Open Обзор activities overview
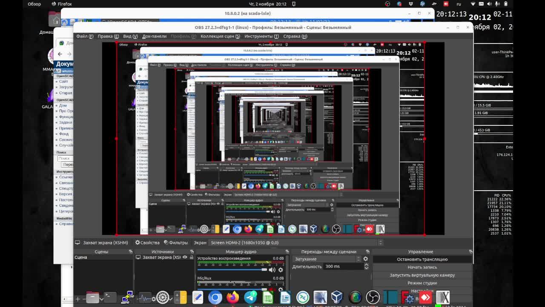Viewport: 545px width, 307px height. coord(34,4)
